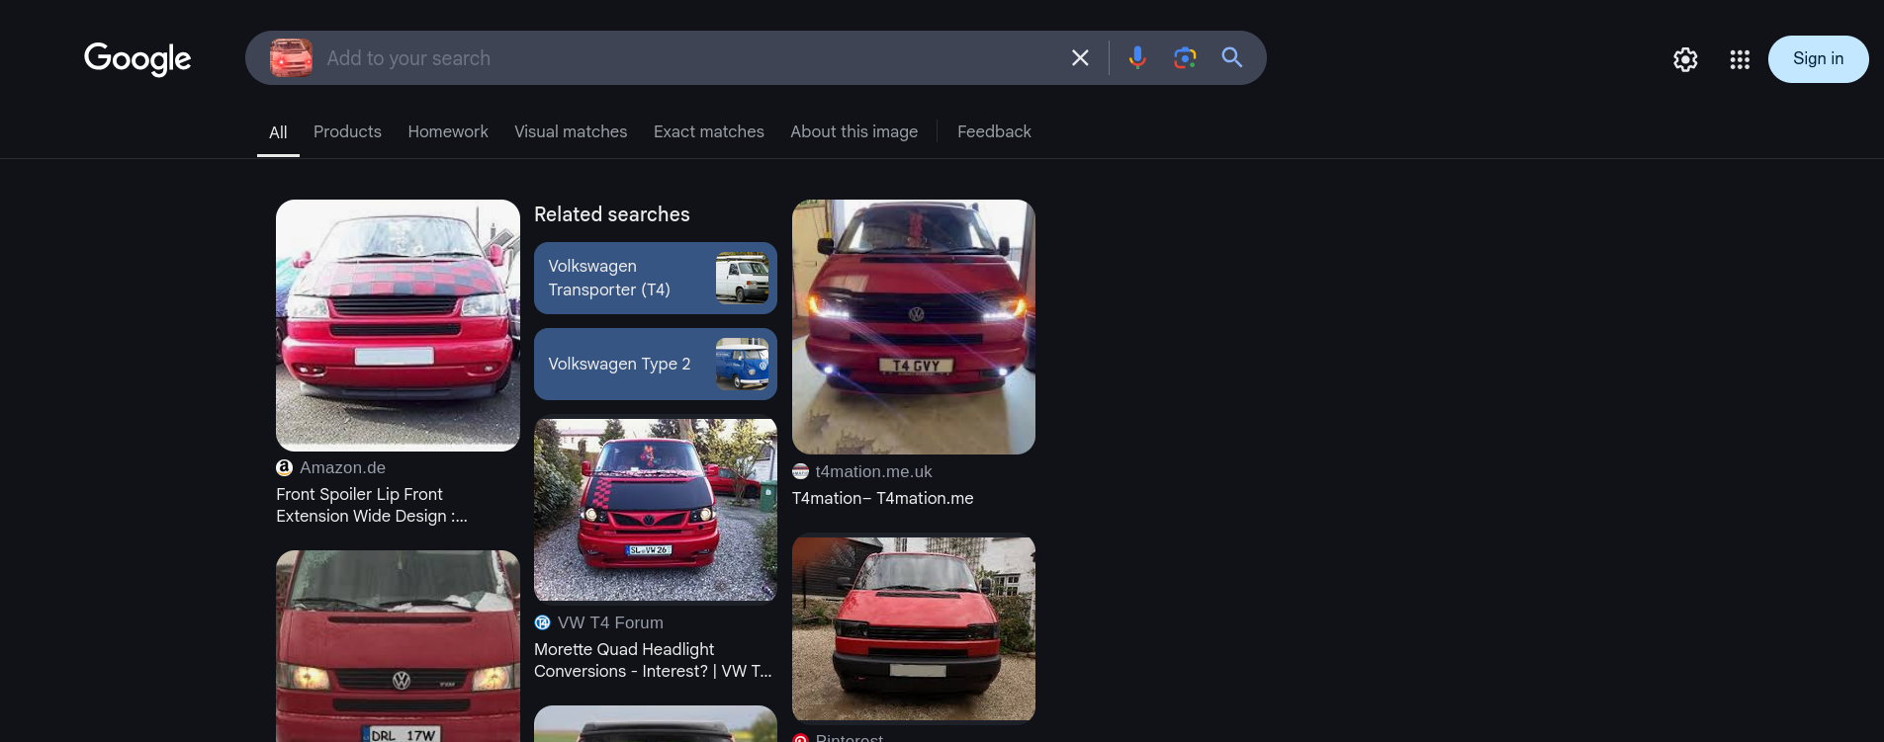Open the About this image tab
Image resolution: width=1884 pixels, height=742 pixels.
(x=853, y=132)
